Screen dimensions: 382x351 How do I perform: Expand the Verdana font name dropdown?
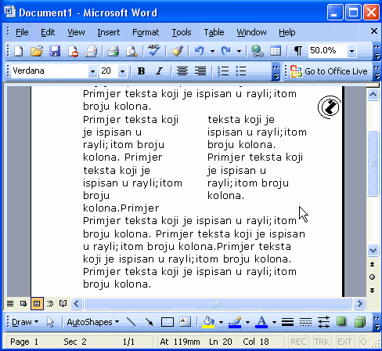[92, 71]
